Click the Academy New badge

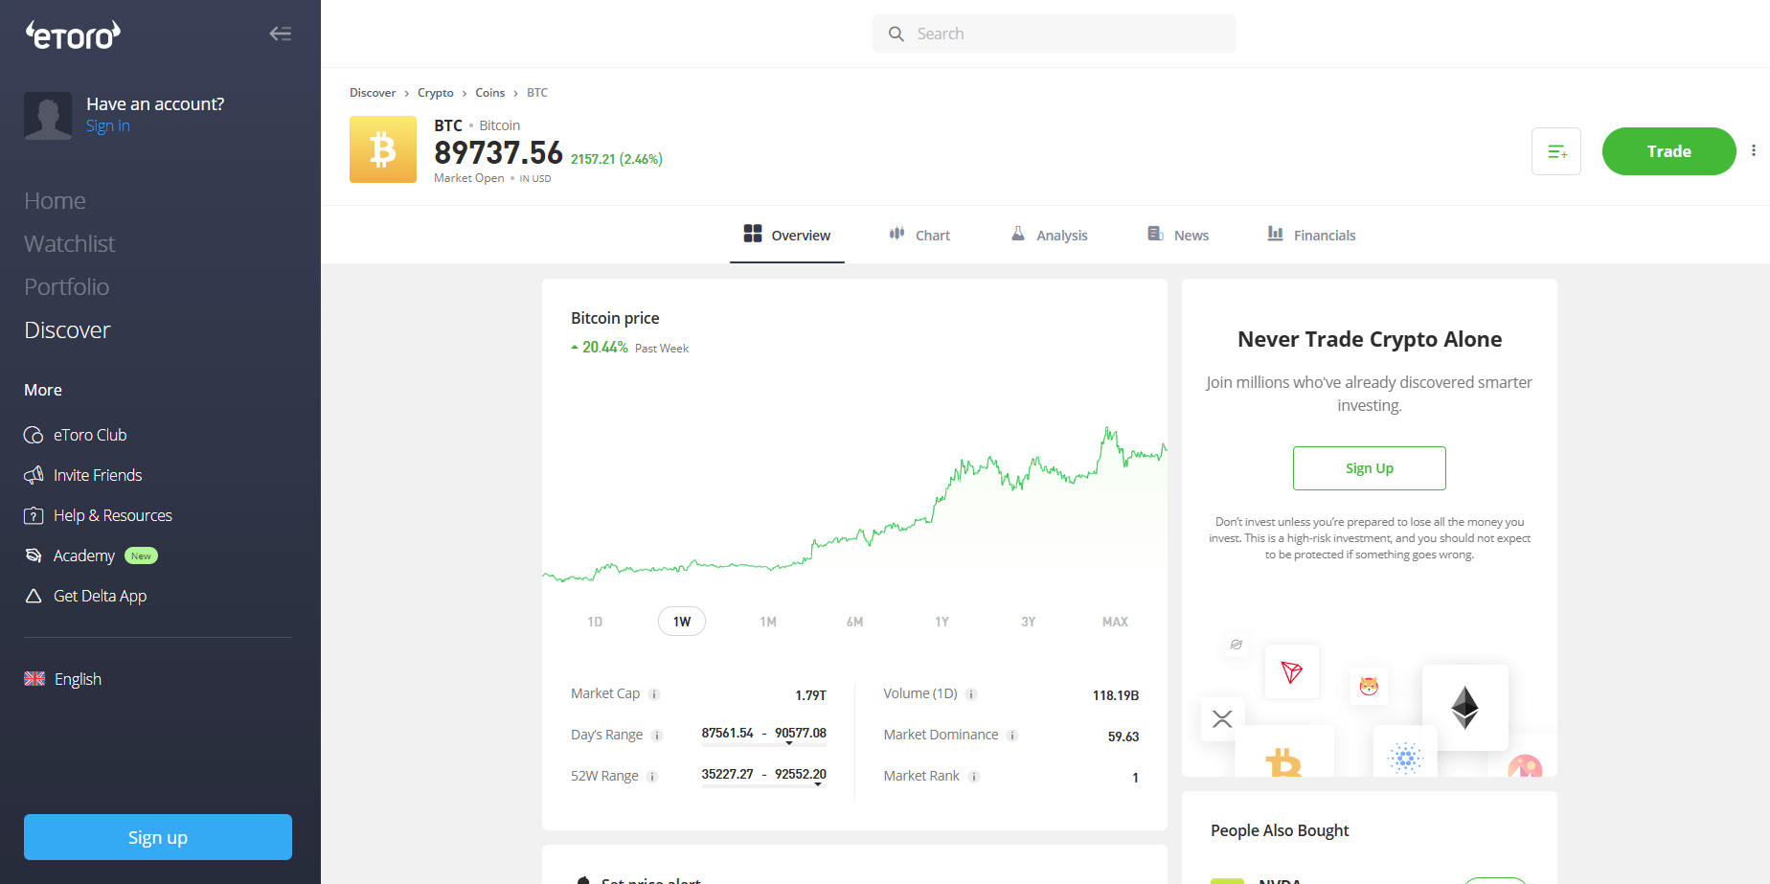tap(142, 555)
